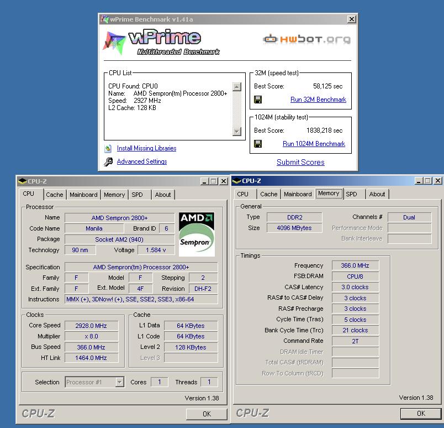
Task: Click the memory Size 4096 MBytes field
Action: click(x=294, y=228)
